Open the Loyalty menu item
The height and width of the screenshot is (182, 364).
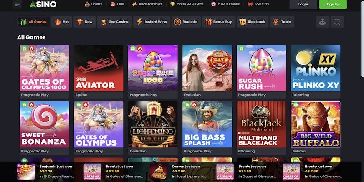coord(258,4)
